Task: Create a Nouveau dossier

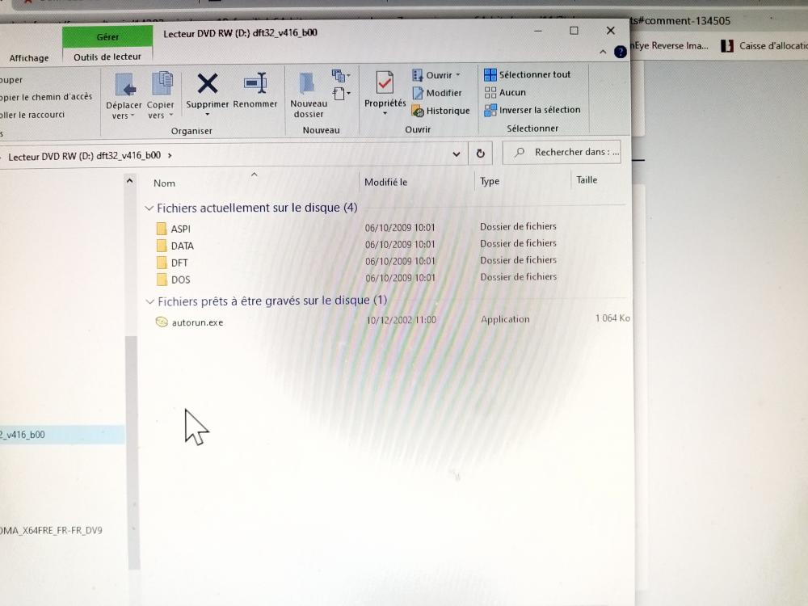Action: click(308, 95)
